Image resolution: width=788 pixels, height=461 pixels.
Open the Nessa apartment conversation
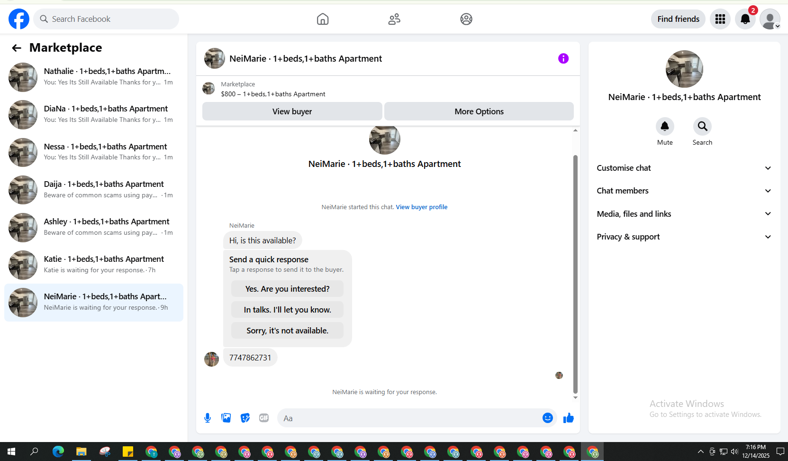(94, 152)
